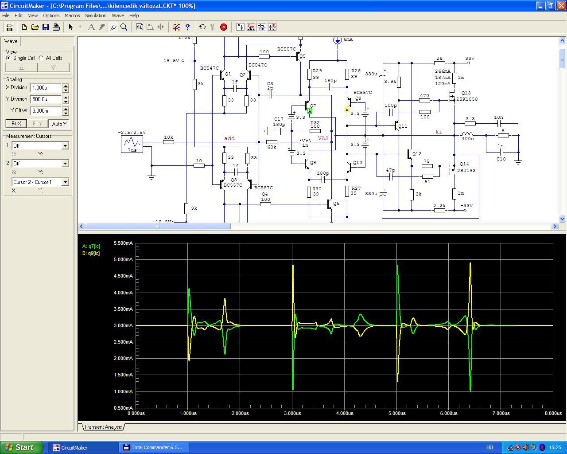The width and height of the screenshot is (567, 454).
Task: Open an existing file with folder icon
Action: click(x=35, y=27)
